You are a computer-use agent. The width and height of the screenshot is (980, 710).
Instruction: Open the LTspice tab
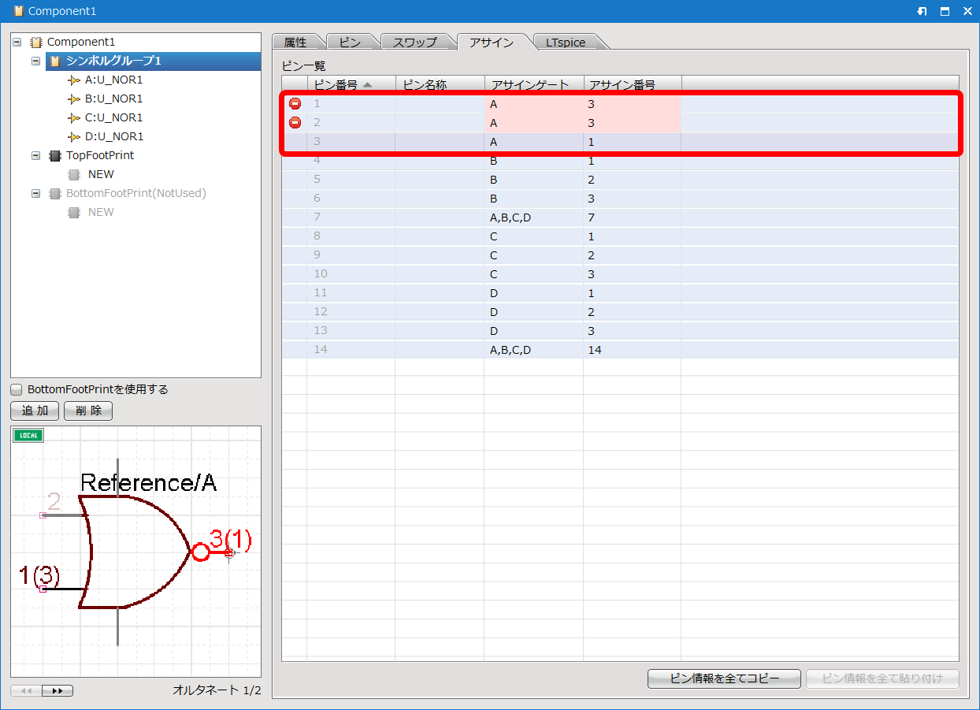tap(566, 43)
